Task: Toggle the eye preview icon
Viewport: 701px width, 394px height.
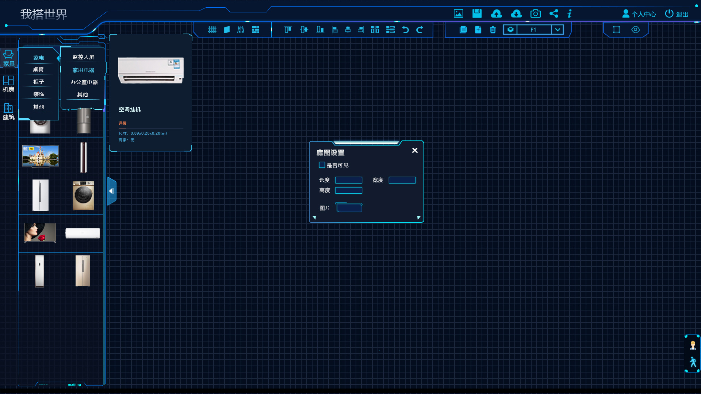Action: point(636,30)
